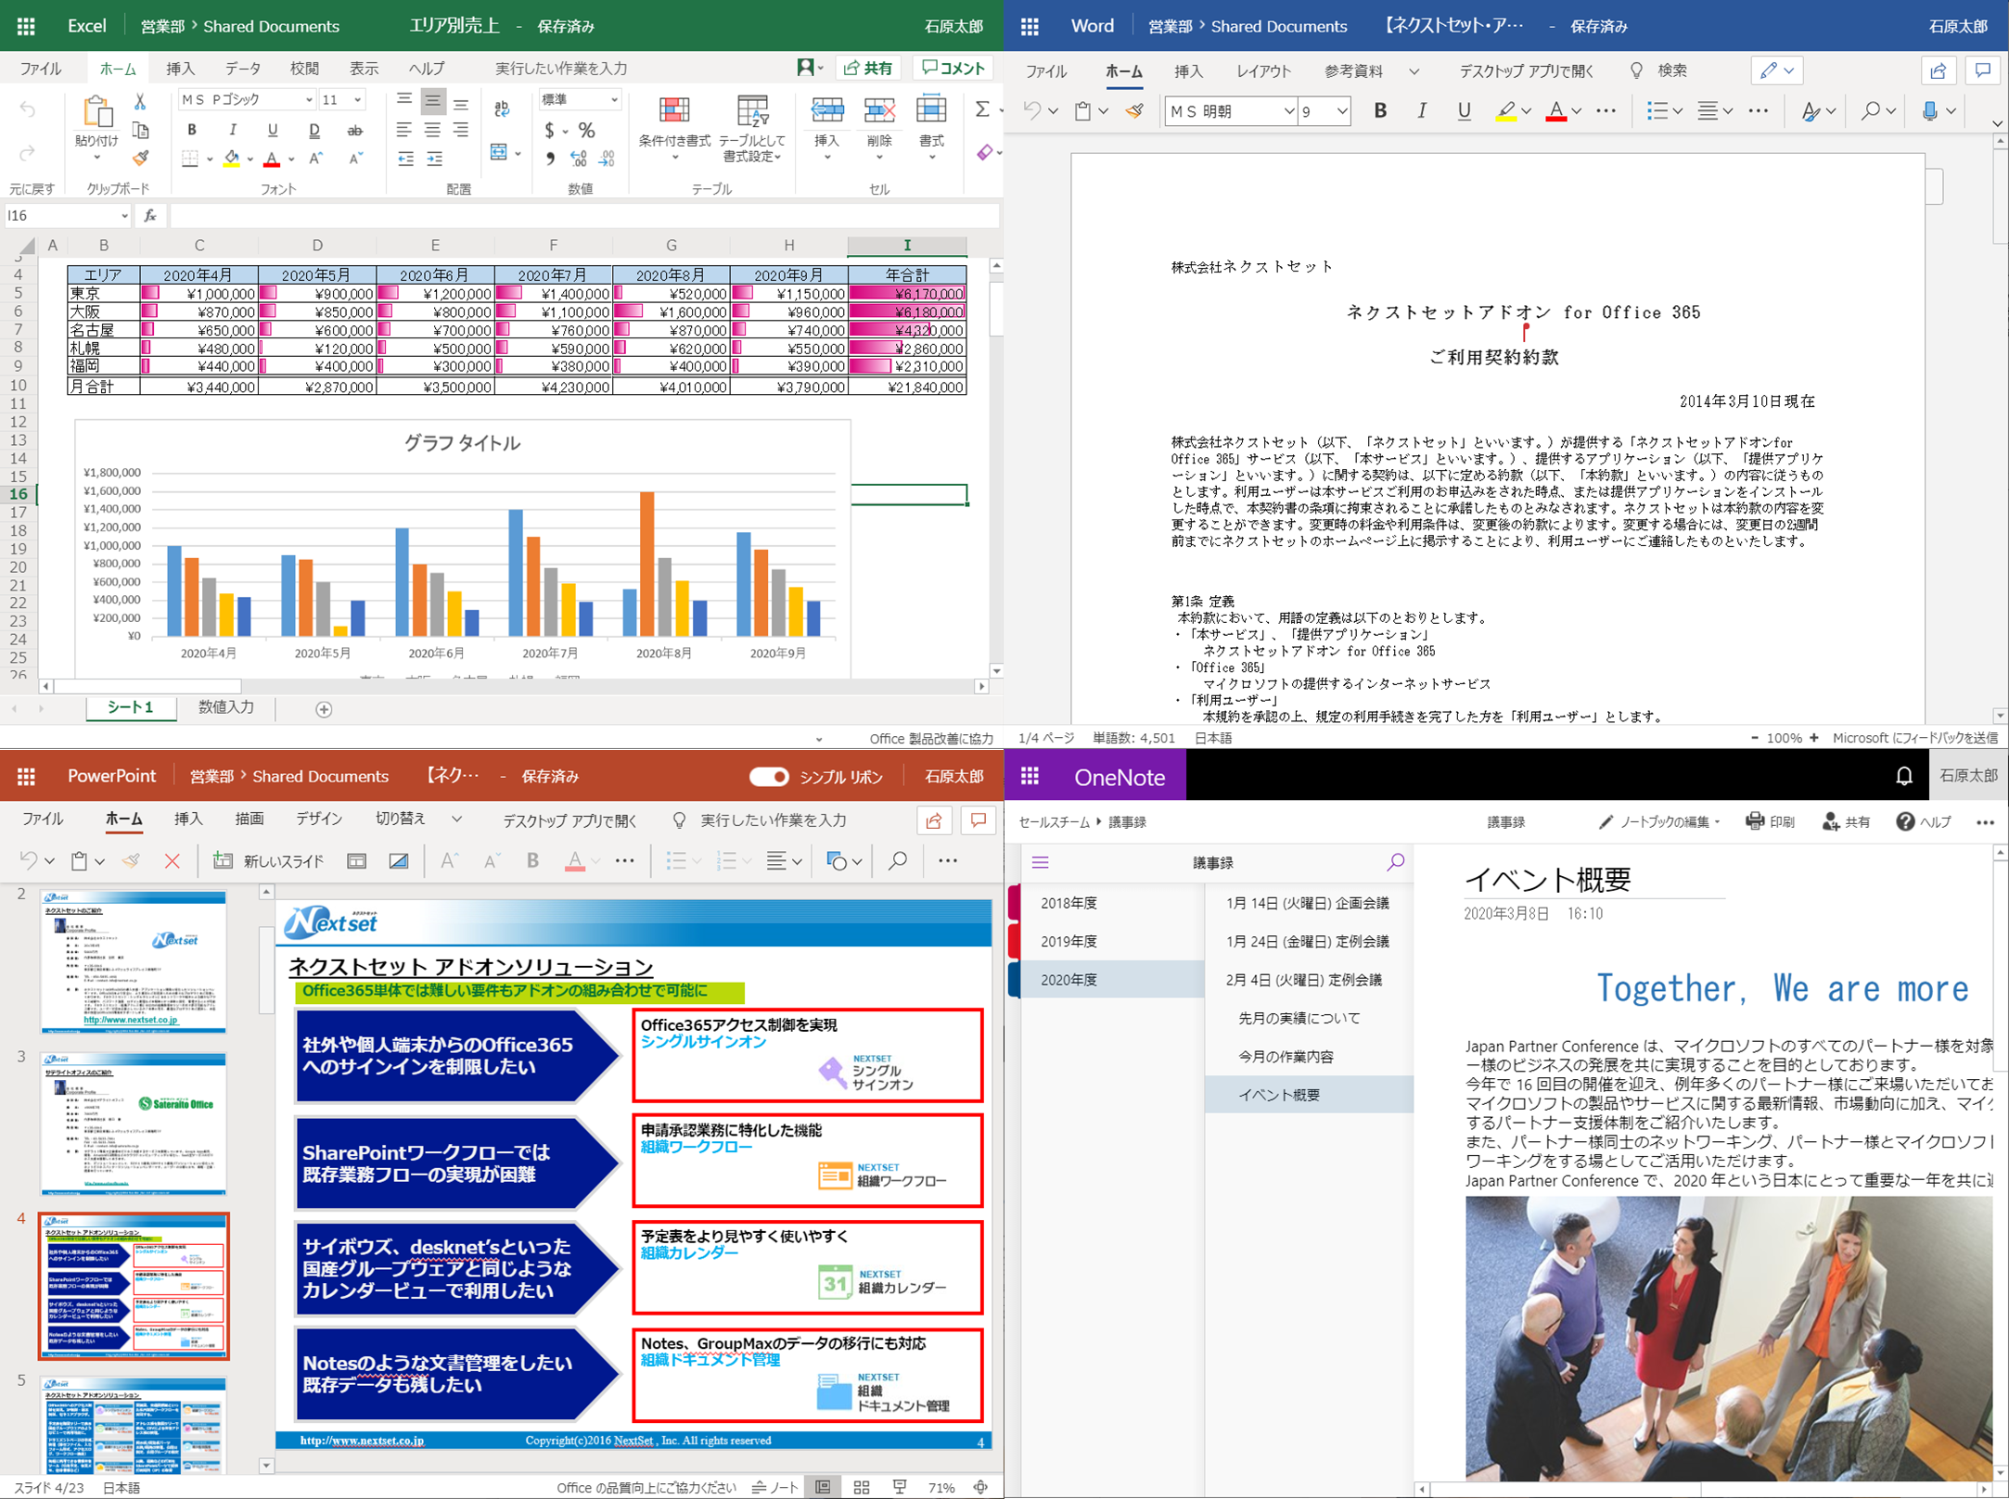Click PowerPoint slide sorter view icon
The height and width of the screenshot is (1499, 2009).
[862, 1487]
